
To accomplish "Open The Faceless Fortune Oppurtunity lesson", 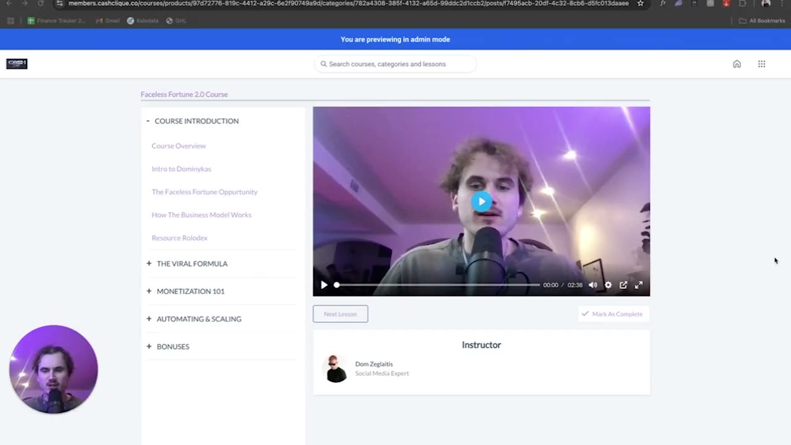I will (x=205, y=192).
